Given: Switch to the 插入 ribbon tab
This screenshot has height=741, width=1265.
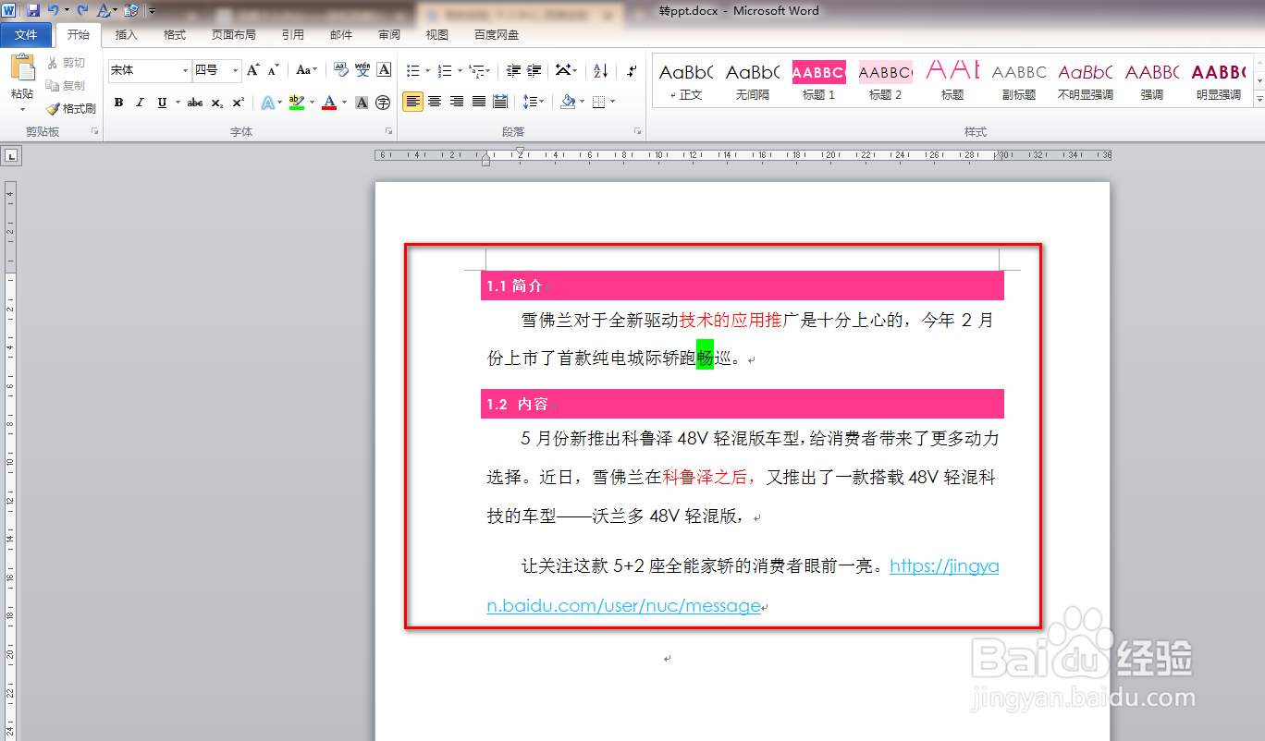Looking at the screenshot, I should coord(126,35).
